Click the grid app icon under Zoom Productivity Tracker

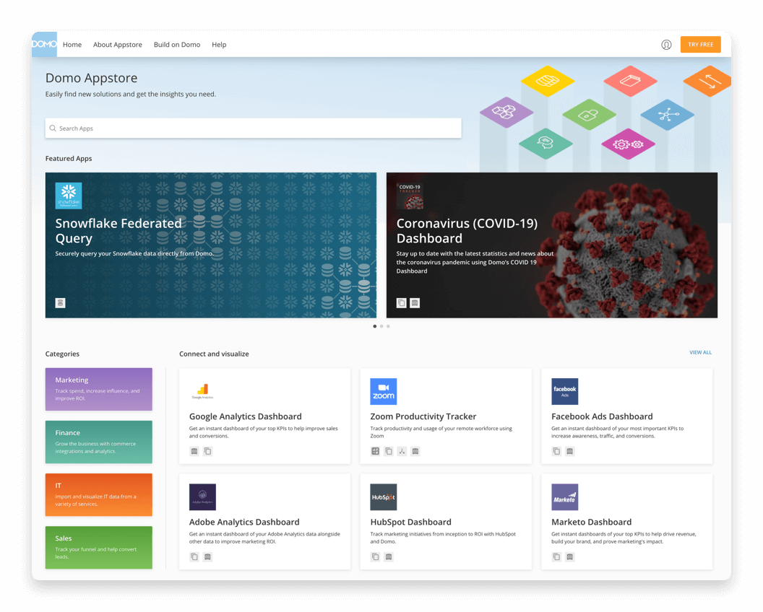coord(375,451)
